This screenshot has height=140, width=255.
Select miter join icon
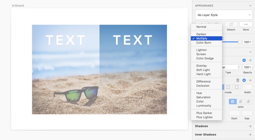coord(233,102)
